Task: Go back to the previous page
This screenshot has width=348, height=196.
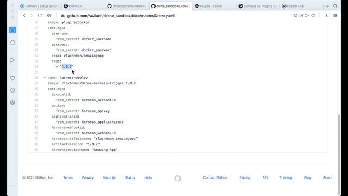Action: point(24,16)
